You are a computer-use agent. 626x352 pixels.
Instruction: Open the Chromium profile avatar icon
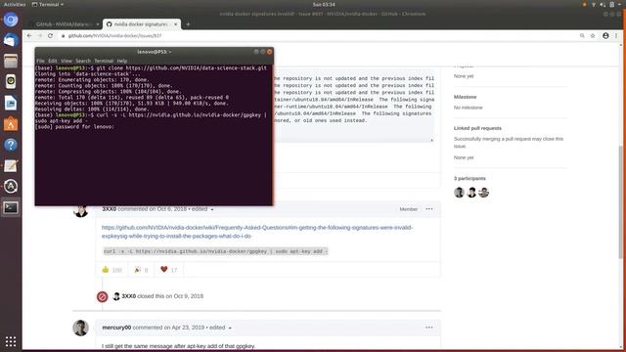(x=605, y=35)
